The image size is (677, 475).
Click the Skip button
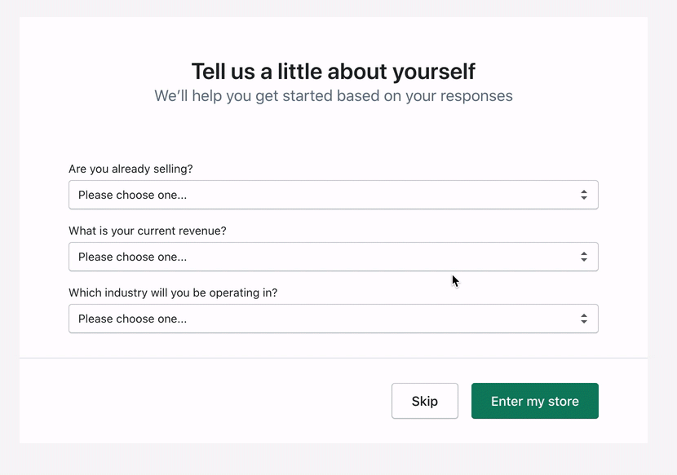coord(424,401)
